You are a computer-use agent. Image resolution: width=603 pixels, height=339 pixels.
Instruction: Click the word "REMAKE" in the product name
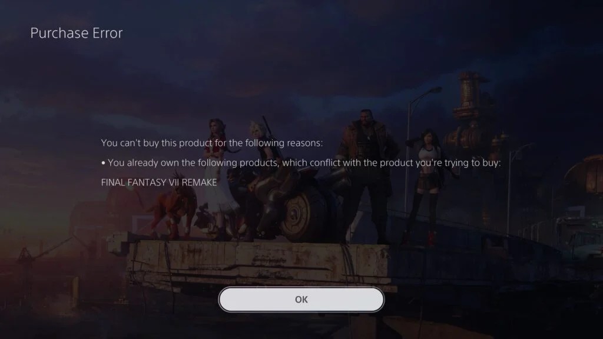point(199,182)
